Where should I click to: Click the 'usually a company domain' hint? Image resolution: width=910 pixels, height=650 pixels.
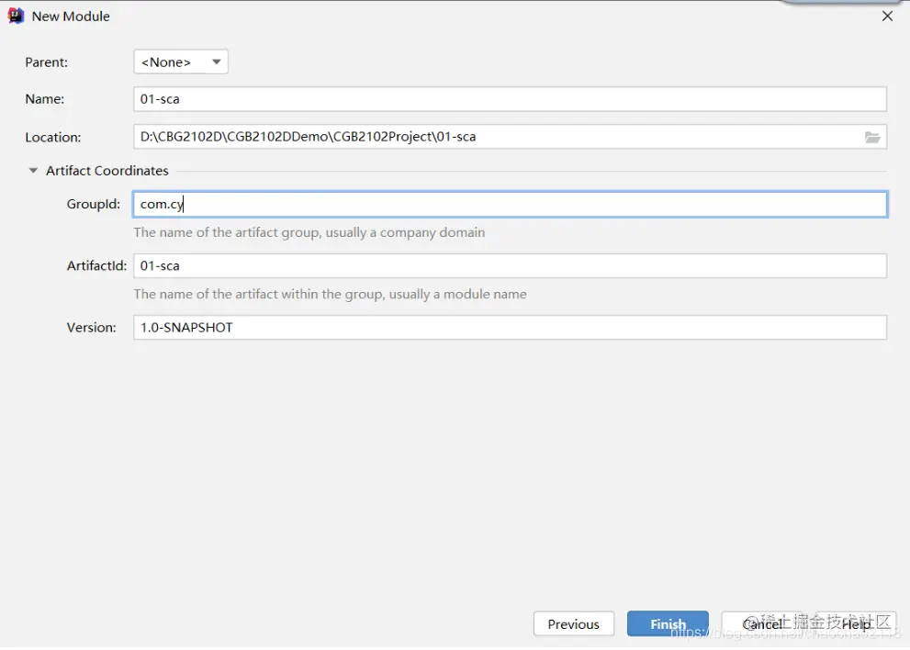[405, 232]
